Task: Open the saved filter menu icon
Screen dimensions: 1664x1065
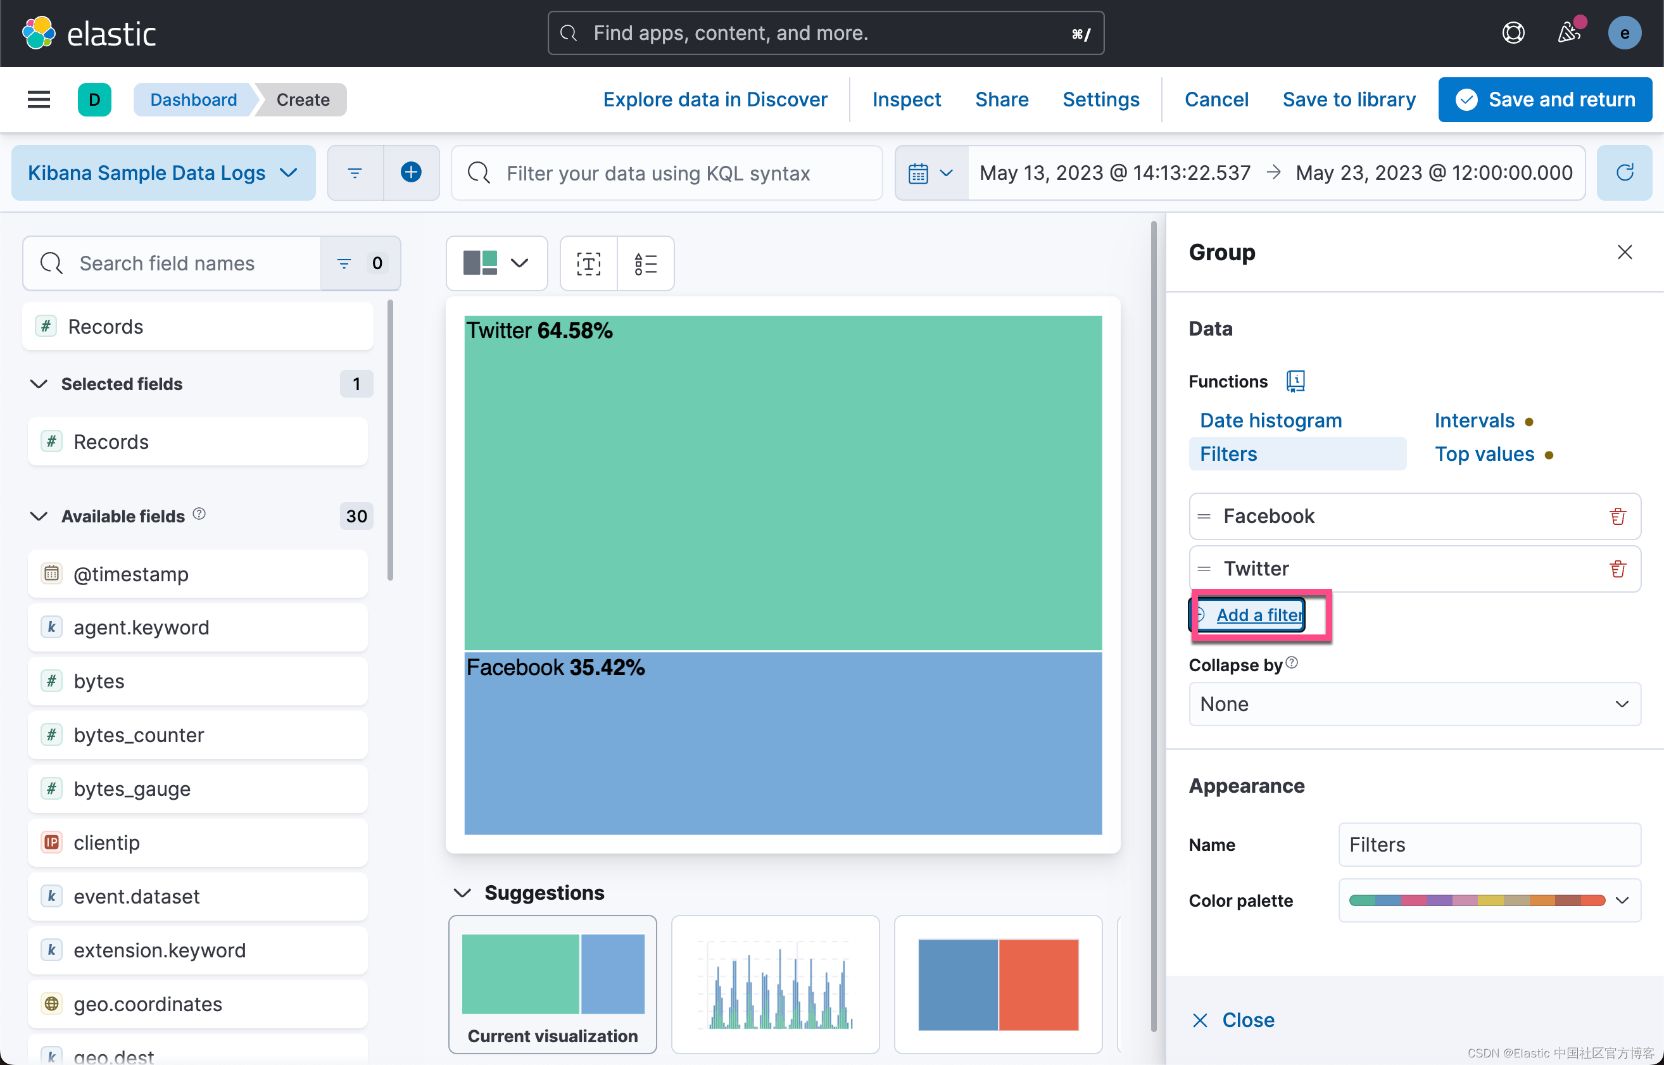Action: [355, 173]
